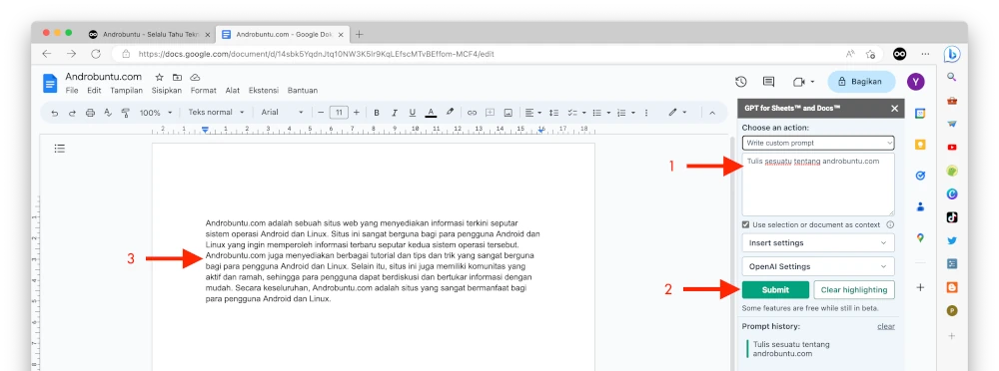
Task: Toggle bold formatting
Action: [377, 113]
